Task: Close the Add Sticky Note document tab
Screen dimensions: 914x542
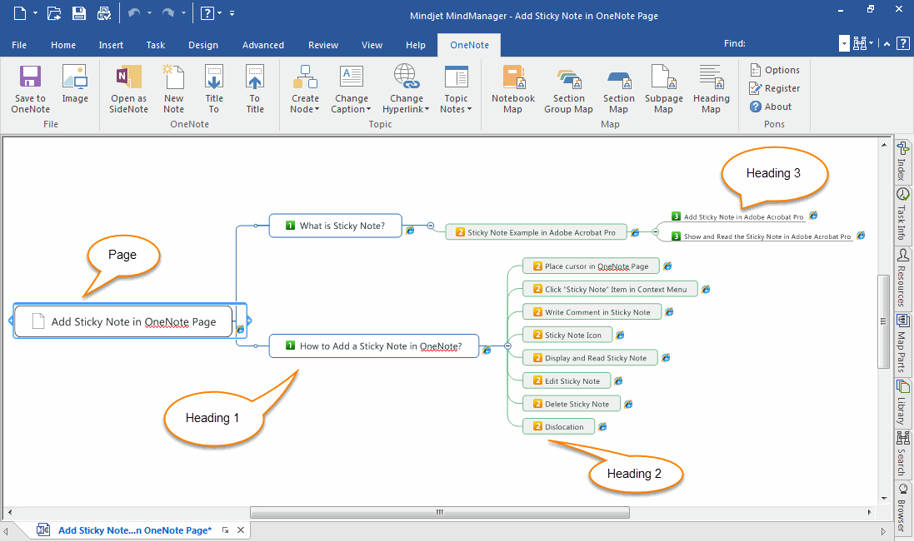Action: point(240,530)
